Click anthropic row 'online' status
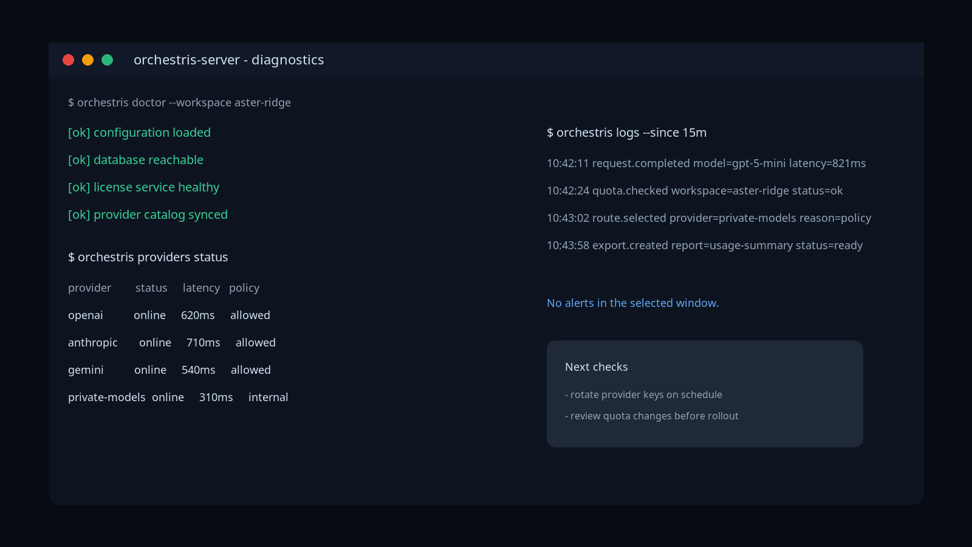The height and width of the screenshot is (547, 972). pos(155,343)
